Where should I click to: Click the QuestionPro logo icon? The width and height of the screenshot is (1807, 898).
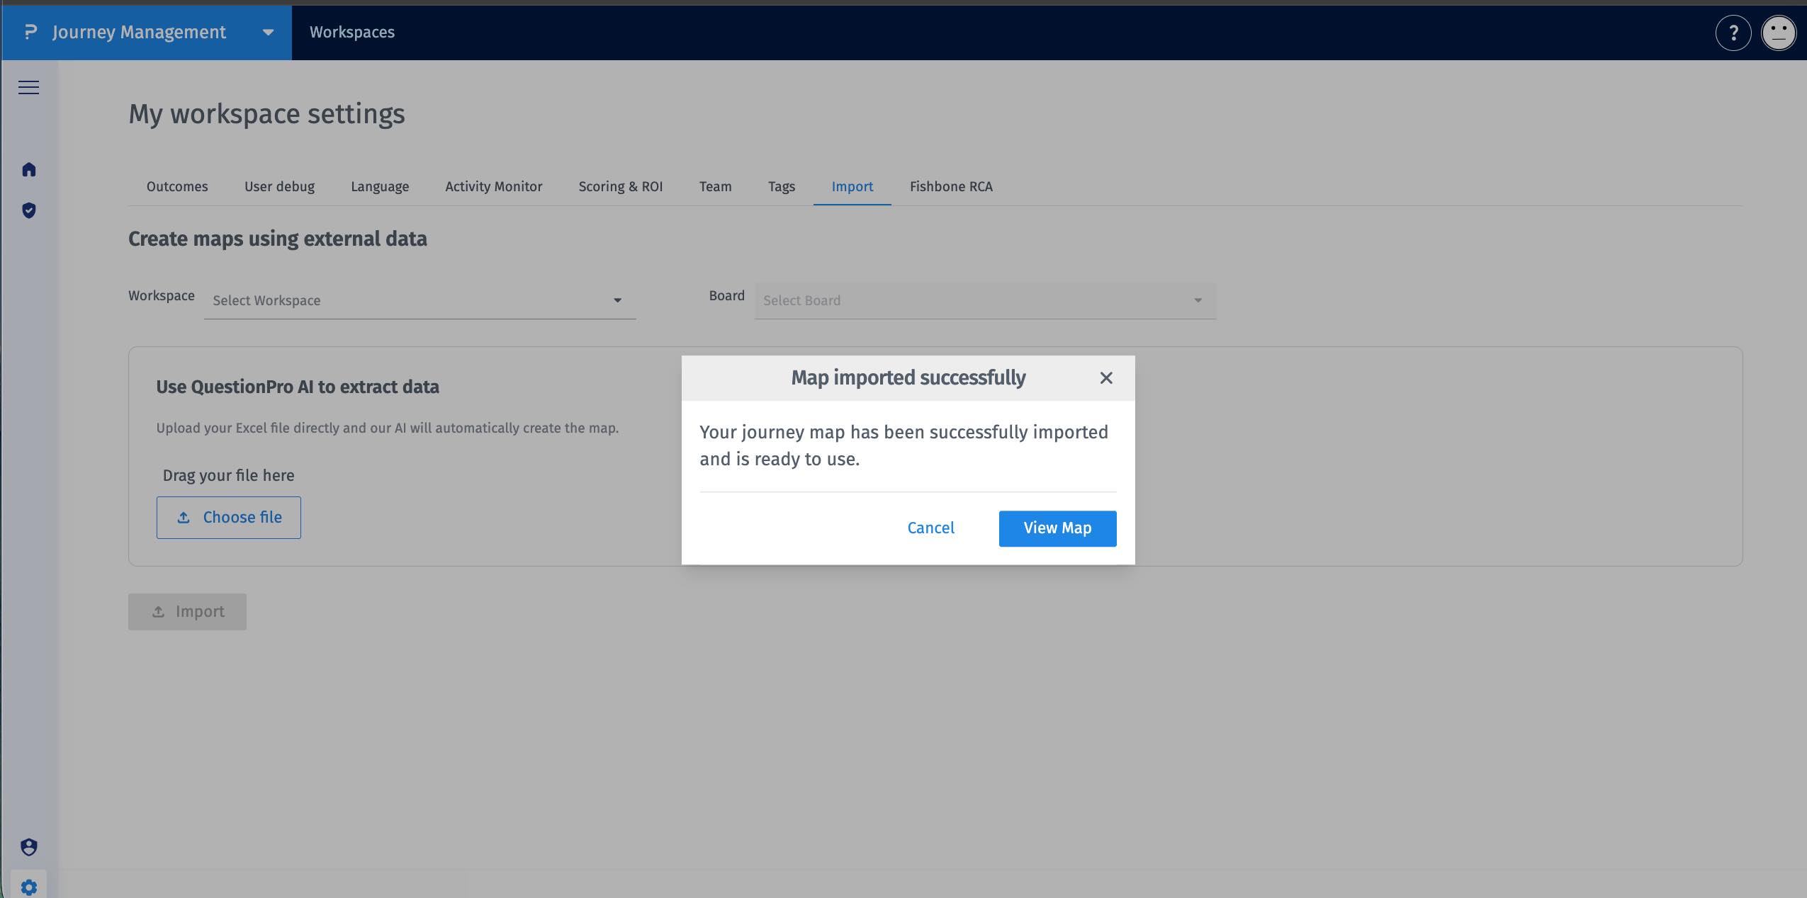[28, 33]
